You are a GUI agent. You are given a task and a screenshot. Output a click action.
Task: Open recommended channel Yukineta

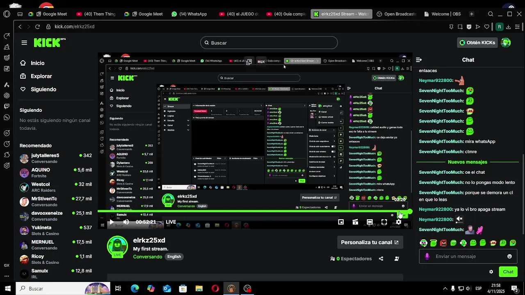coord(56,230)
